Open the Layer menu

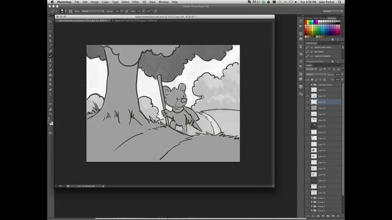(x=105, y=2)
